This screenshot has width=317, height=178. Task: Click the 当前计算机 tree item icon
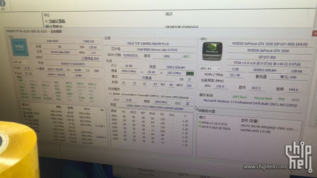pos(46,21)
